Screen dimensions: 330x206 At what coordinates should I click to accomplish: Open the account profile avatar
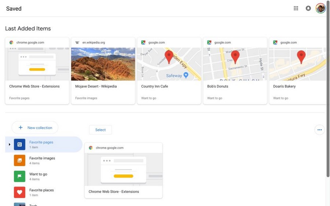pyautogui.click(x=320, y=8)
